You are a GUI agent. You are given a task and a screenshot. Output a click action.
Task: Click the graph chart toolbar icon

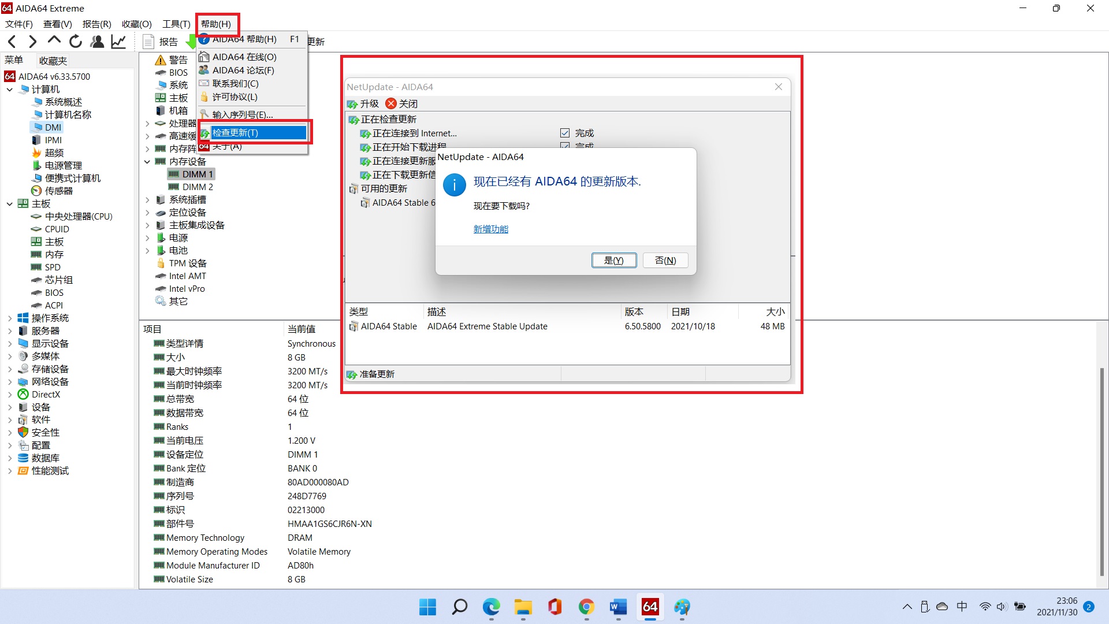[118, 42]
